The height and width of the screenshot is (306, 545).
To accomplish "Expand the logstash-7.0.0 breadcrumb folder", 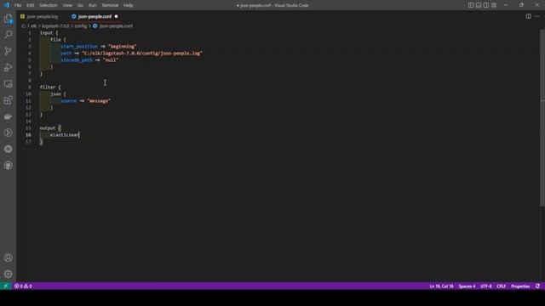I will (55, 26).
